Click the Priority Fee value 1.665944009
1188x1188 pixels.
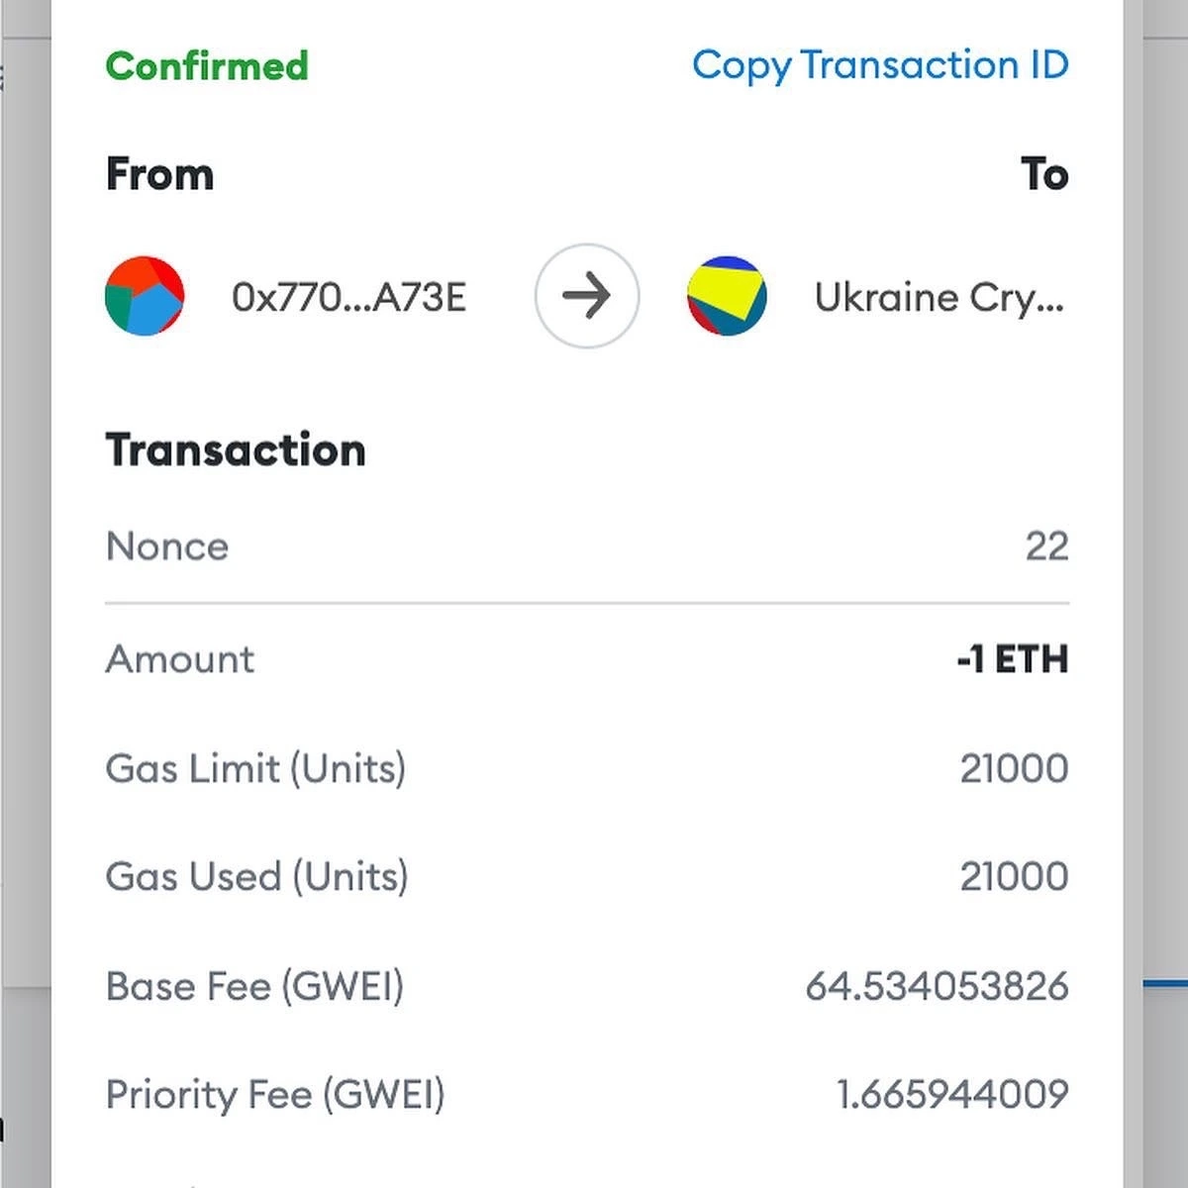click(952, 1094)
